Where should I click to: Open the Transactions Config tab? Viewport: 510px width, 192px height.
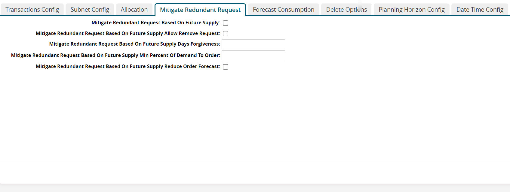32,10
